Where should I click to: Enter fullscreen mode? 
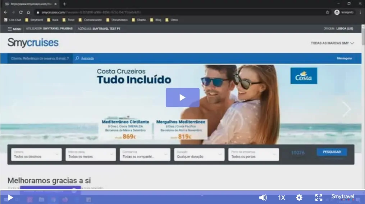(x=319, y=198)
